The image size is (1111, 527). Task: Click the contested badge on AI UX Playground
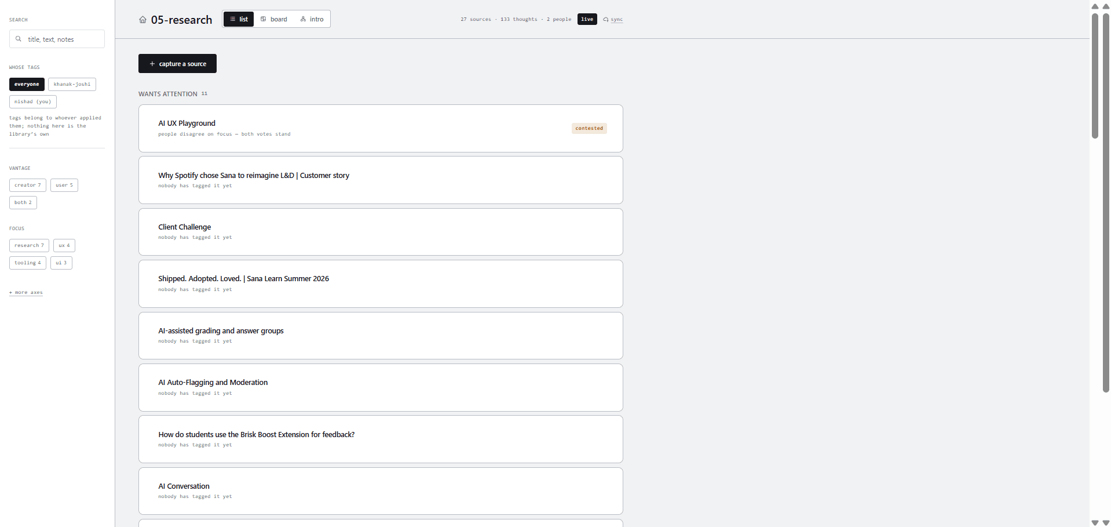coord(589,128)
